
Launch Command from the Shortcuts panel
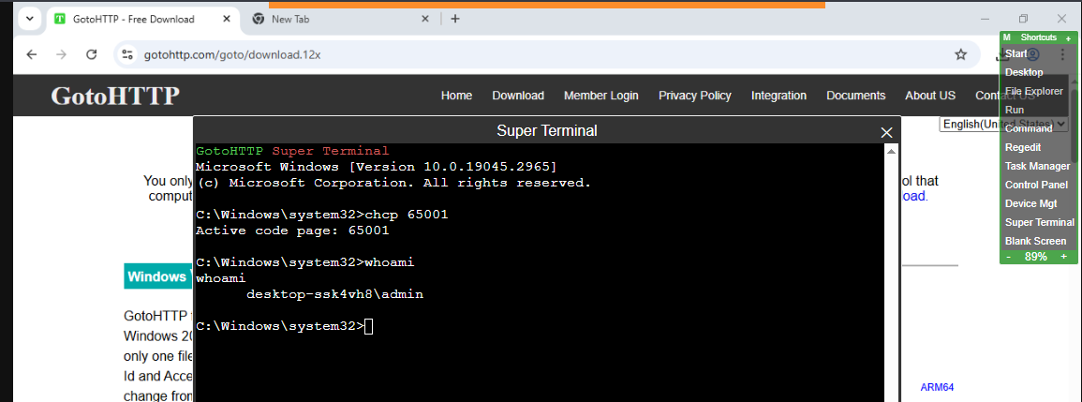click(x=1029, y=128)
